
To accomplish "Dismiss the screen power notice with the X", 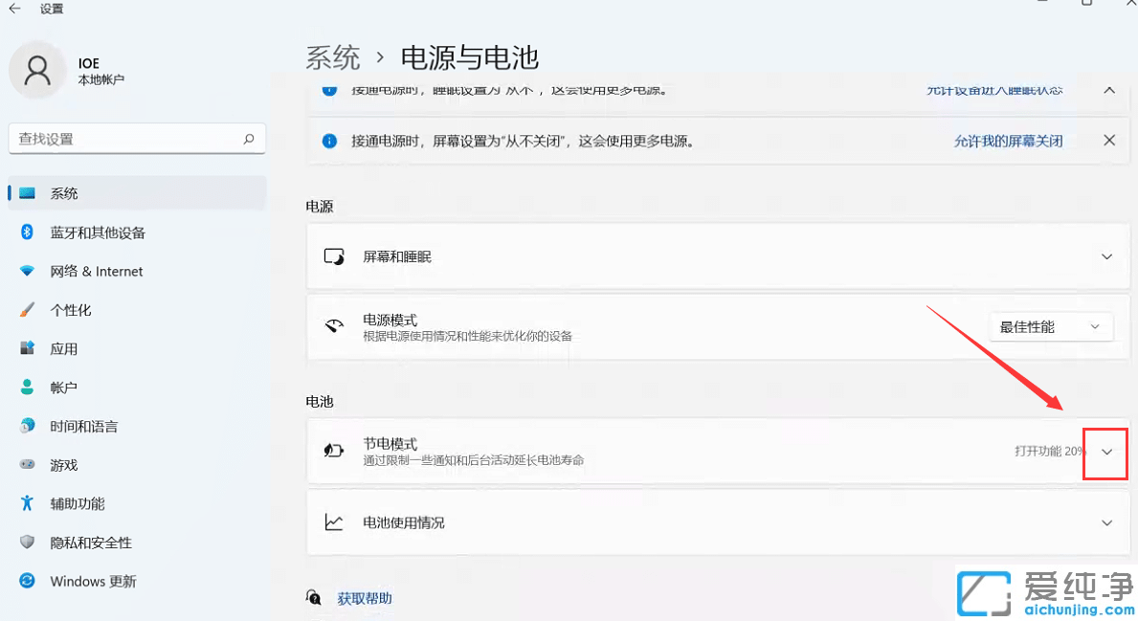I will pos(1107,139).
